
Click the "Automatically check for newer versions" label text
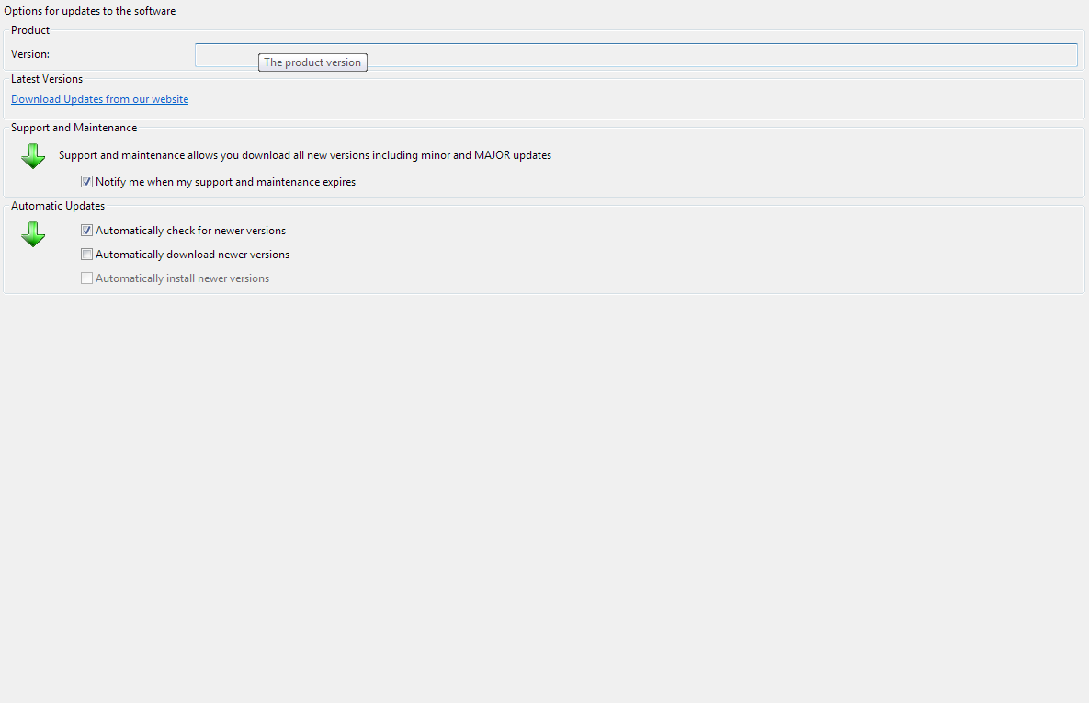coord(190,231)
